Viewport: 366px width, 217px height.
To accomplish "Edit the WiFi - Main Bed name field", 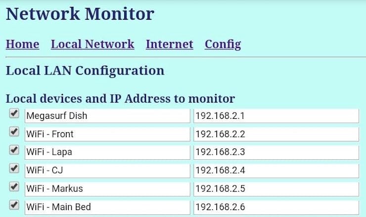I will click(107, 207).
